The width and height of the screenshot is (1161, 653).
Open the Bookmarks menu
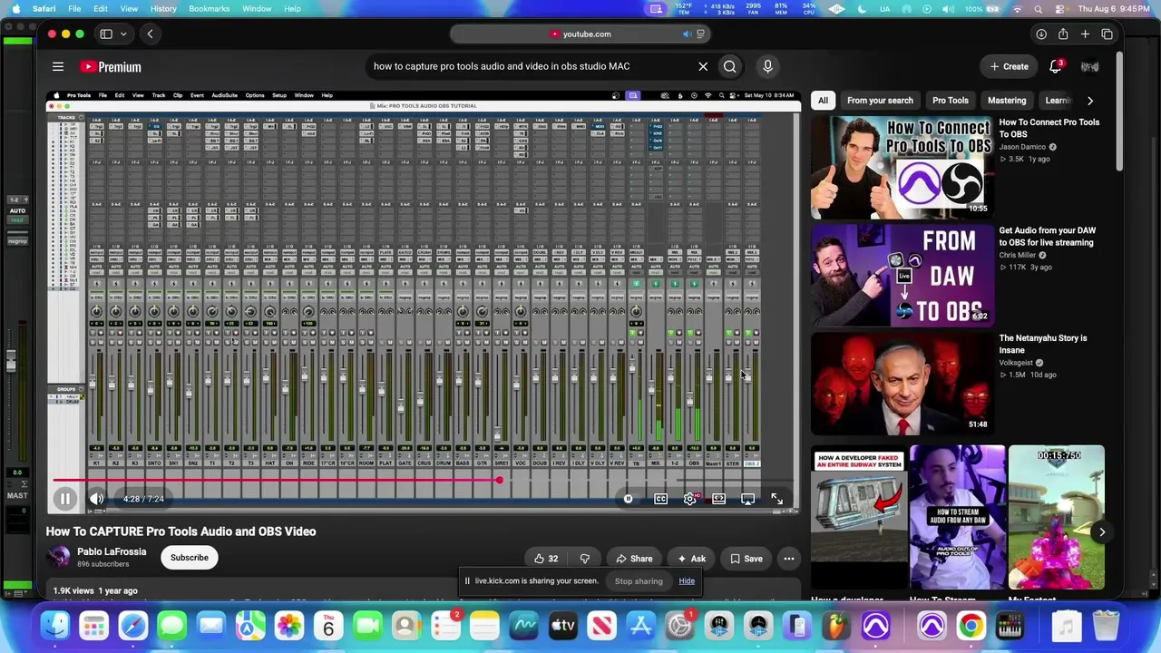pos(210,9)
